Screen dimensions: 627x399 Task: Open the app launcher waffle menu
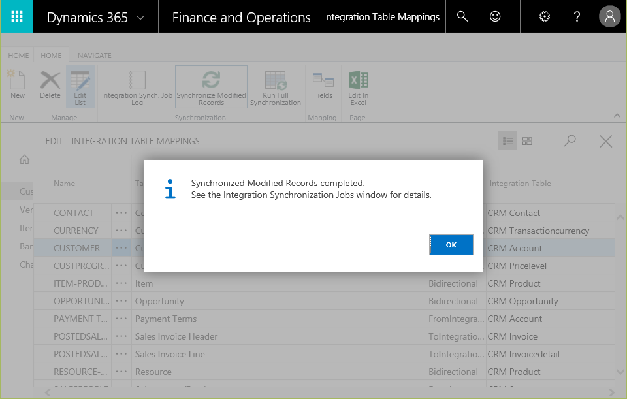(17, 16)
